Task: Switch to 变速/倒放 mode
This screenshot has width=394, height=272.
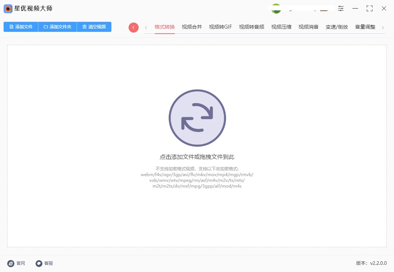Action: point(337,26)
